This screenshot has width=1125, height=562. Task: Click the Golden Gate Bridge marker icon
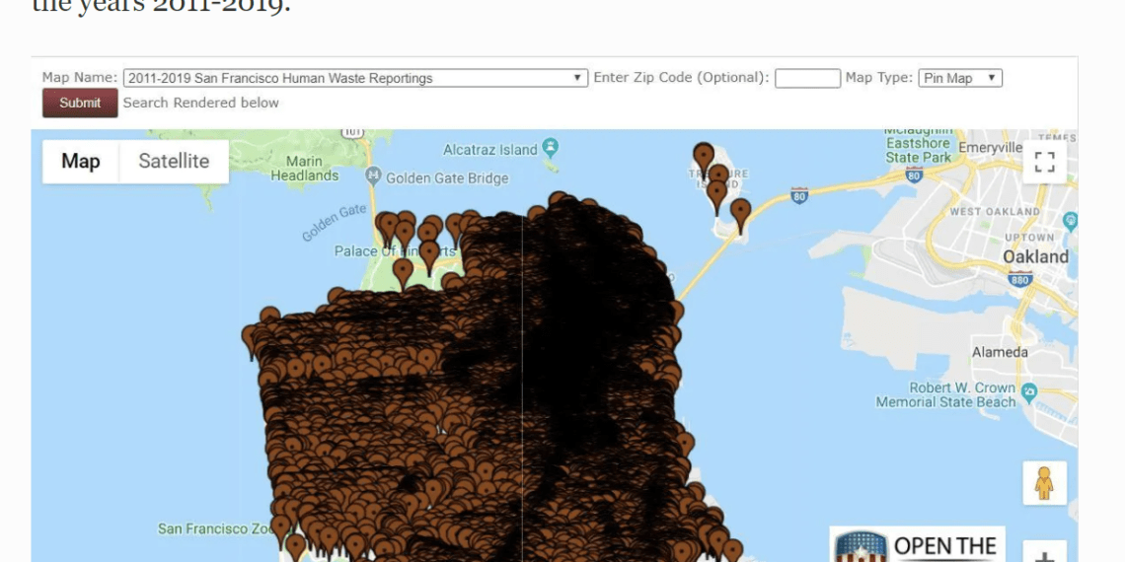pos(373,175)
